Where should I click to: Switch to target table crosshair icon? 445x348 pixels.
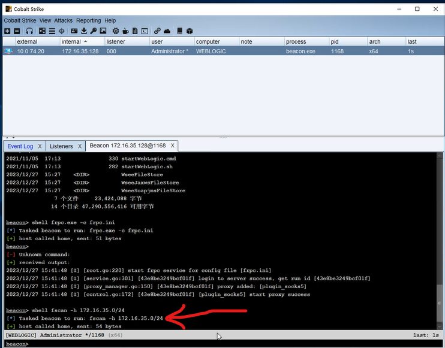[x=62, y=31]
